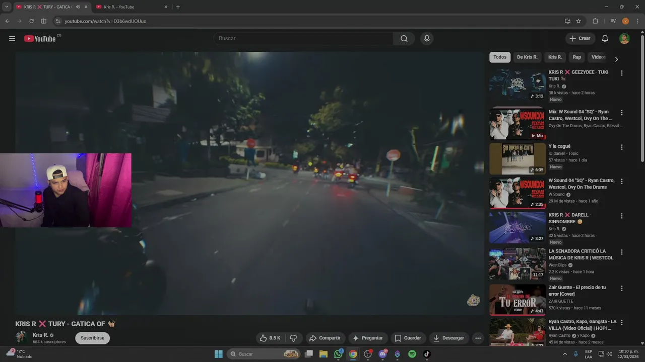Open Windows Start menu
The image size is (645, 362).
219,354
